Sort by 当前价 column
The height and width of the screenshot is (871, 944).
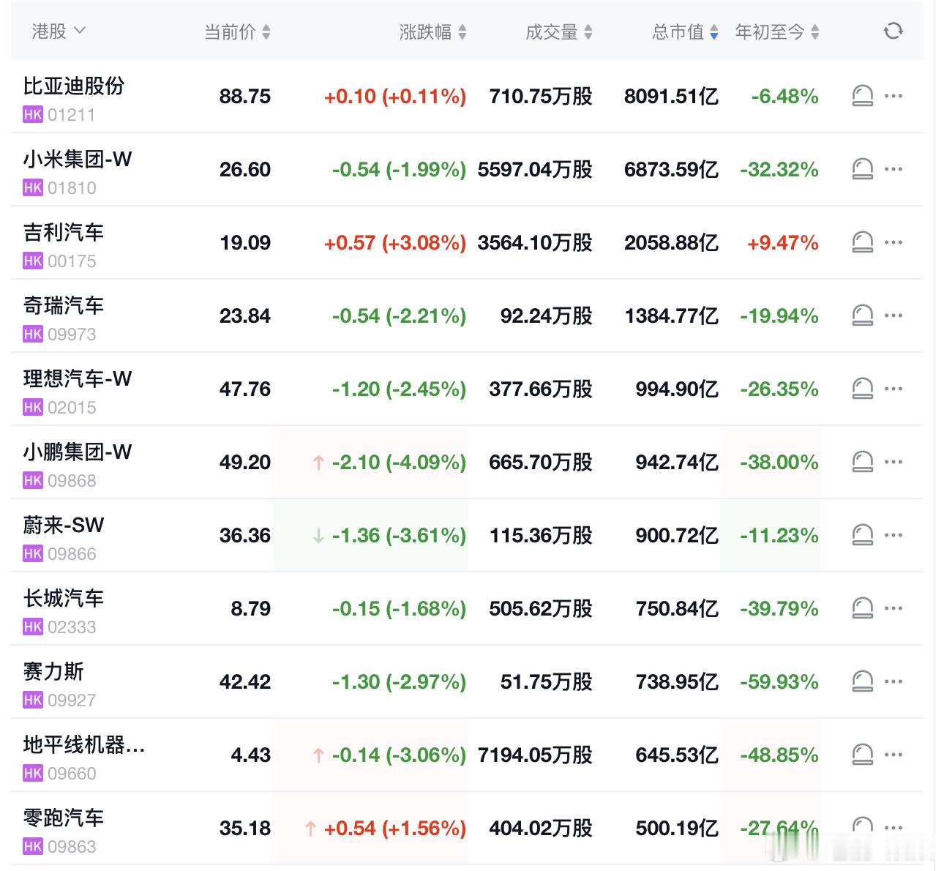click(x=237, y=31)
